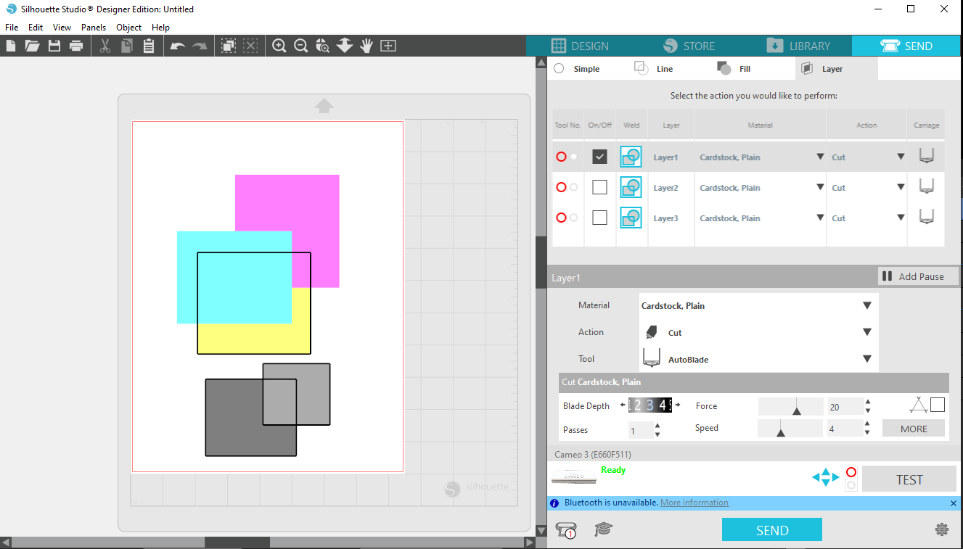The image size is (963, 549).
Task: Select red tool 1 for Layer2
Action: 561,187
